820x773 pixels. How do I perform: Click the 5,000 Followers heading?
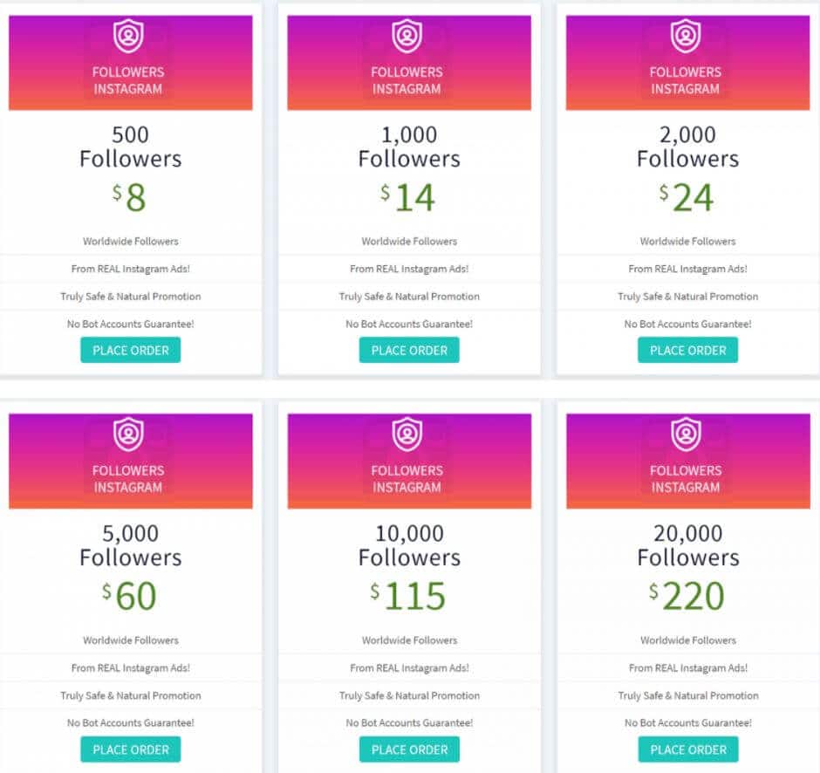131,545
